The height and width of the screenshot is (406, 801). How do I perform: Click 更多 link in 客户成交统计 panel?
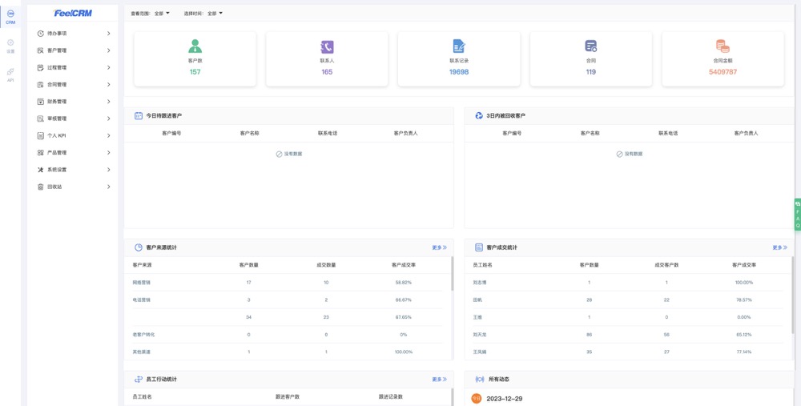point(779,247)
